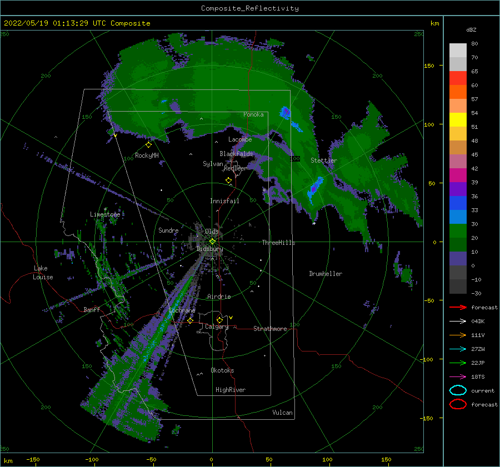Click the HighRiver town label

[231, 390]
